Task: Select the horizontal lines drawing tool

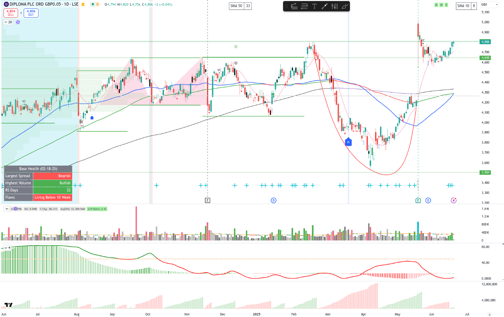Action: coord(304,6)
